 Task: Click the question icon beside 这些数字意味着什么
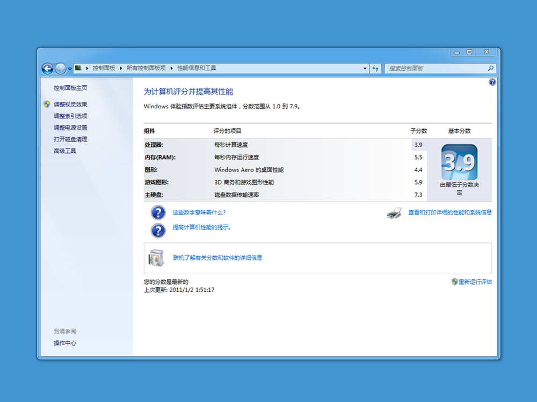coord(158,213)
